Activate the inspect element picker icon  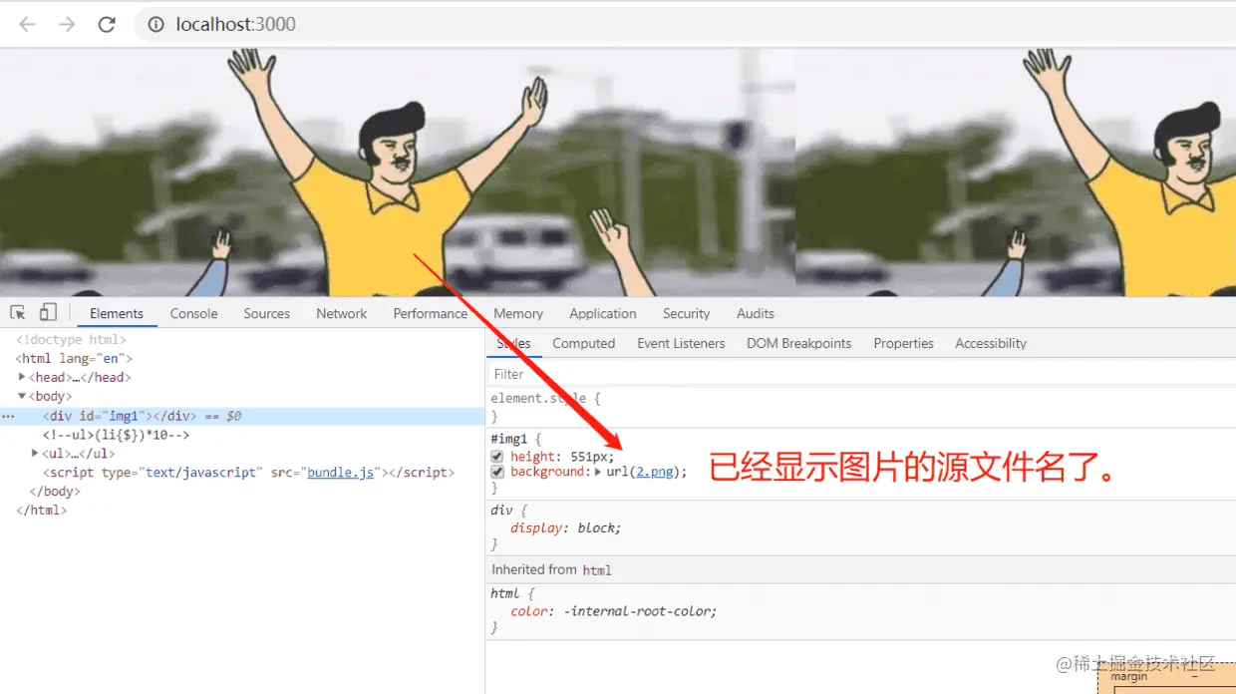pos(18,313)
